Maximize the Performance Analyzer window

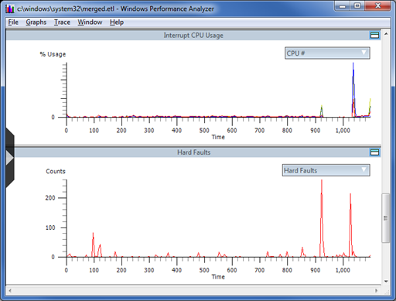click(357, 6)
